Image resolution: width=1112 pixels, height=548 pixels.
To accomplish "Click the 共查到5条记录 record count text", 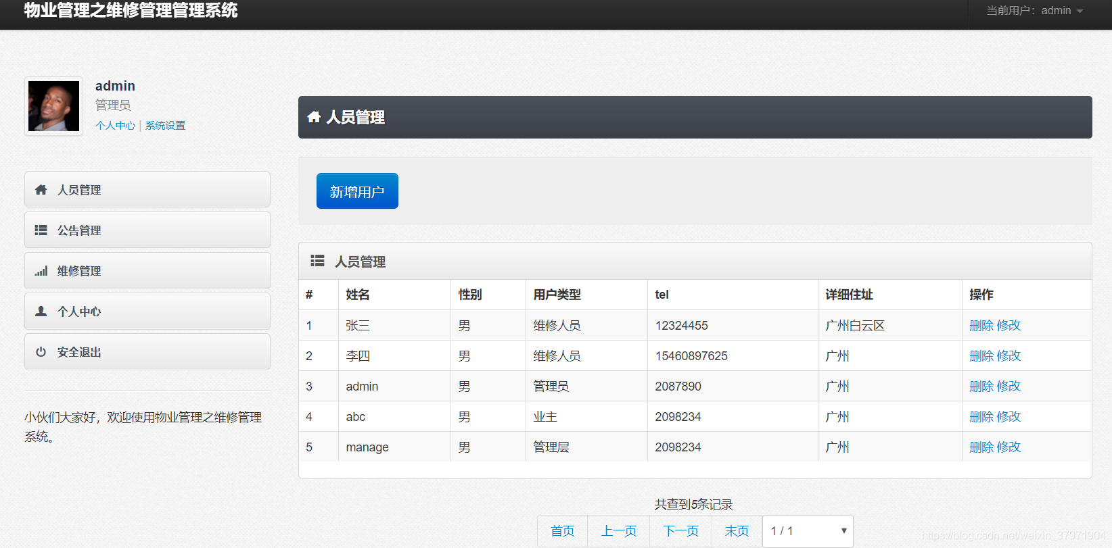I will (694, 504).
